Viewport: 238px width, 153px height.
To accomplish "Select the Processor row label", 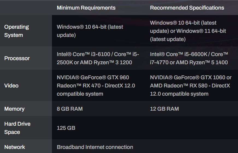I will pyautogui.click(x=17, y=58).
